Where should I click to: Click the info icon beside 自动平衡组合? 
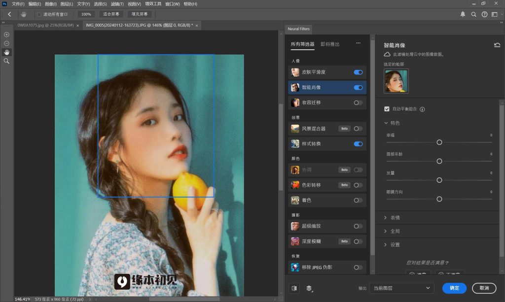[x=423, y=109]
